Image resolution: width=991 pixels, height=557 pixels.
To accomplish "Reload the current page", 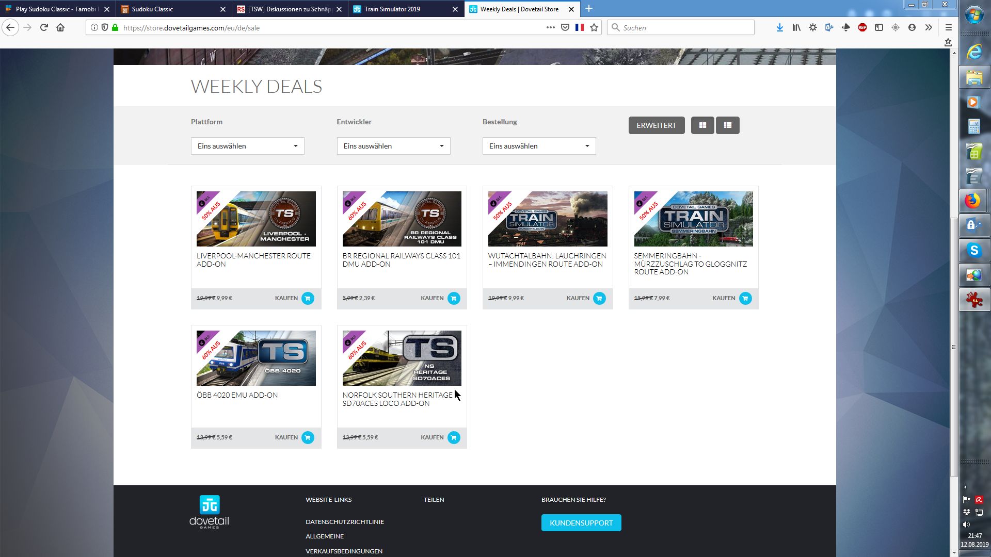I will pyautogui.click(x=44, y=27).
